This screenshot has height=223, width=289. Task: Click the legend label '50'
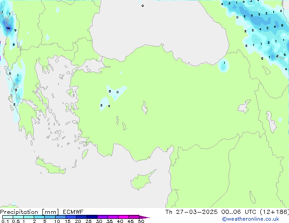(141, 221)
